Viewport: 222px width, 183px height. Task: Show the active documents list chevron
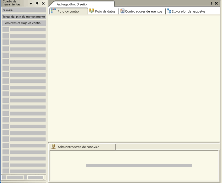pos(212,3)
